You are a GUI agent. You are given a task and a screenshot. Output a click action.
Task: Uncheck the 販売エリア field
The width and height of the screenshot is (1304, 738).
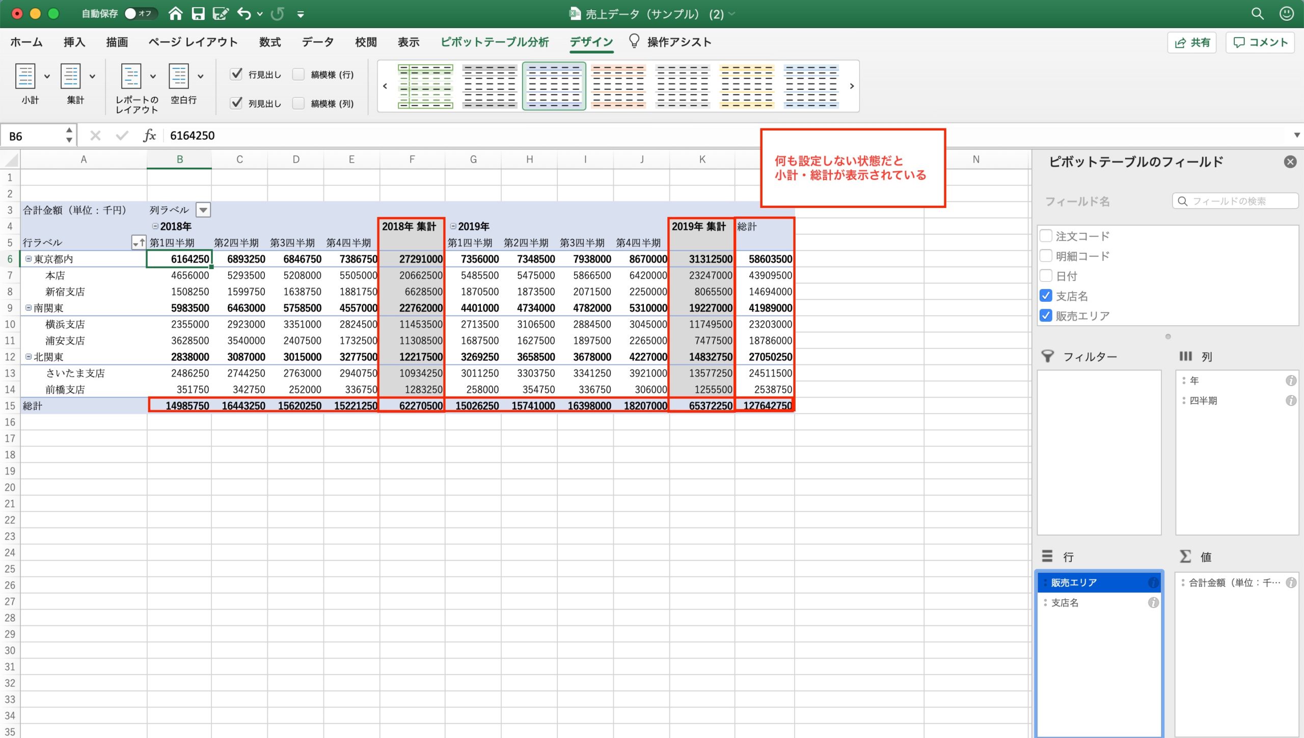(x=1046, y=315)
